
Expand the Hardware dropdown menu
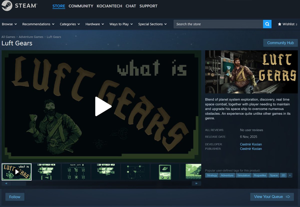(x=94, y=24)
